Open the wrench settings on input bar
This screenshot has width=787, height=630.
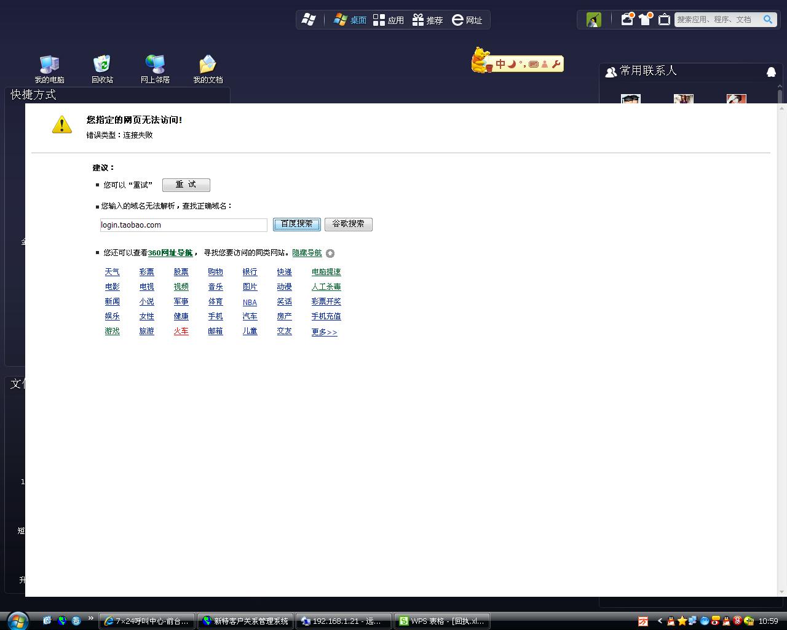556,64
